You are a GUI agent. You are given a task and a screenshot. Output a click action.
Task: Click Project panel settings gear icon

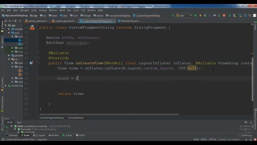(15, 21)
